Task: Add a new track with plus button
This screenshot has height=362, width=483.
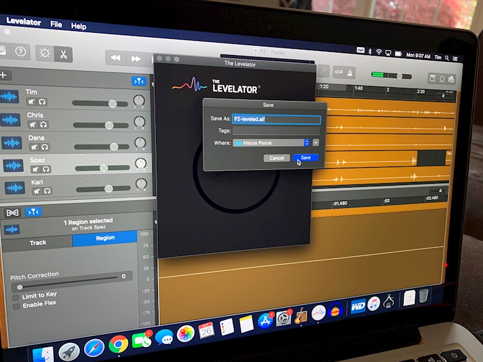Action: pyautogui.click(x=4, y=75)
